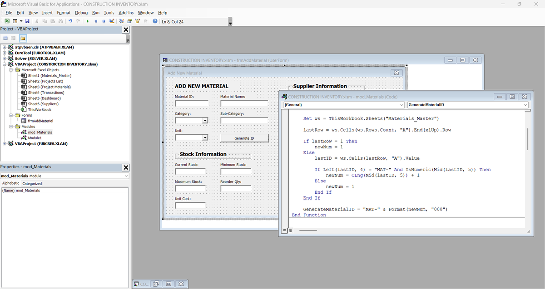Open the Tools menu
Viewport: 545px width, 289px height.
click(109, 13)
